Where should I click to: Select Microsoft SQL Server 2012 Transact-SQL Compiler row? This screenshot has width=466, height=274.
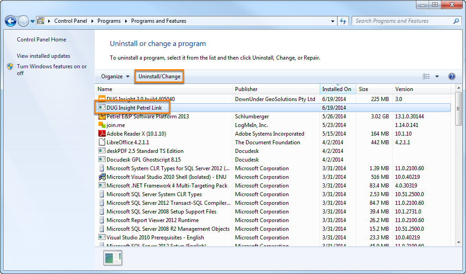pos(274,203)
